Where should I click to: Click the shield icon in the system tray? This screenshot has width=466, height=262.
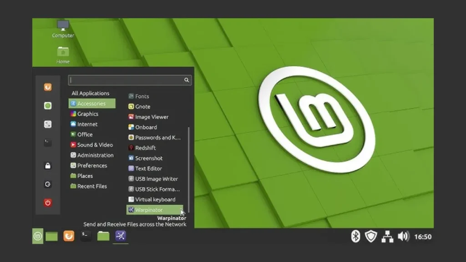pyautogui.click(x=370, y=236)
